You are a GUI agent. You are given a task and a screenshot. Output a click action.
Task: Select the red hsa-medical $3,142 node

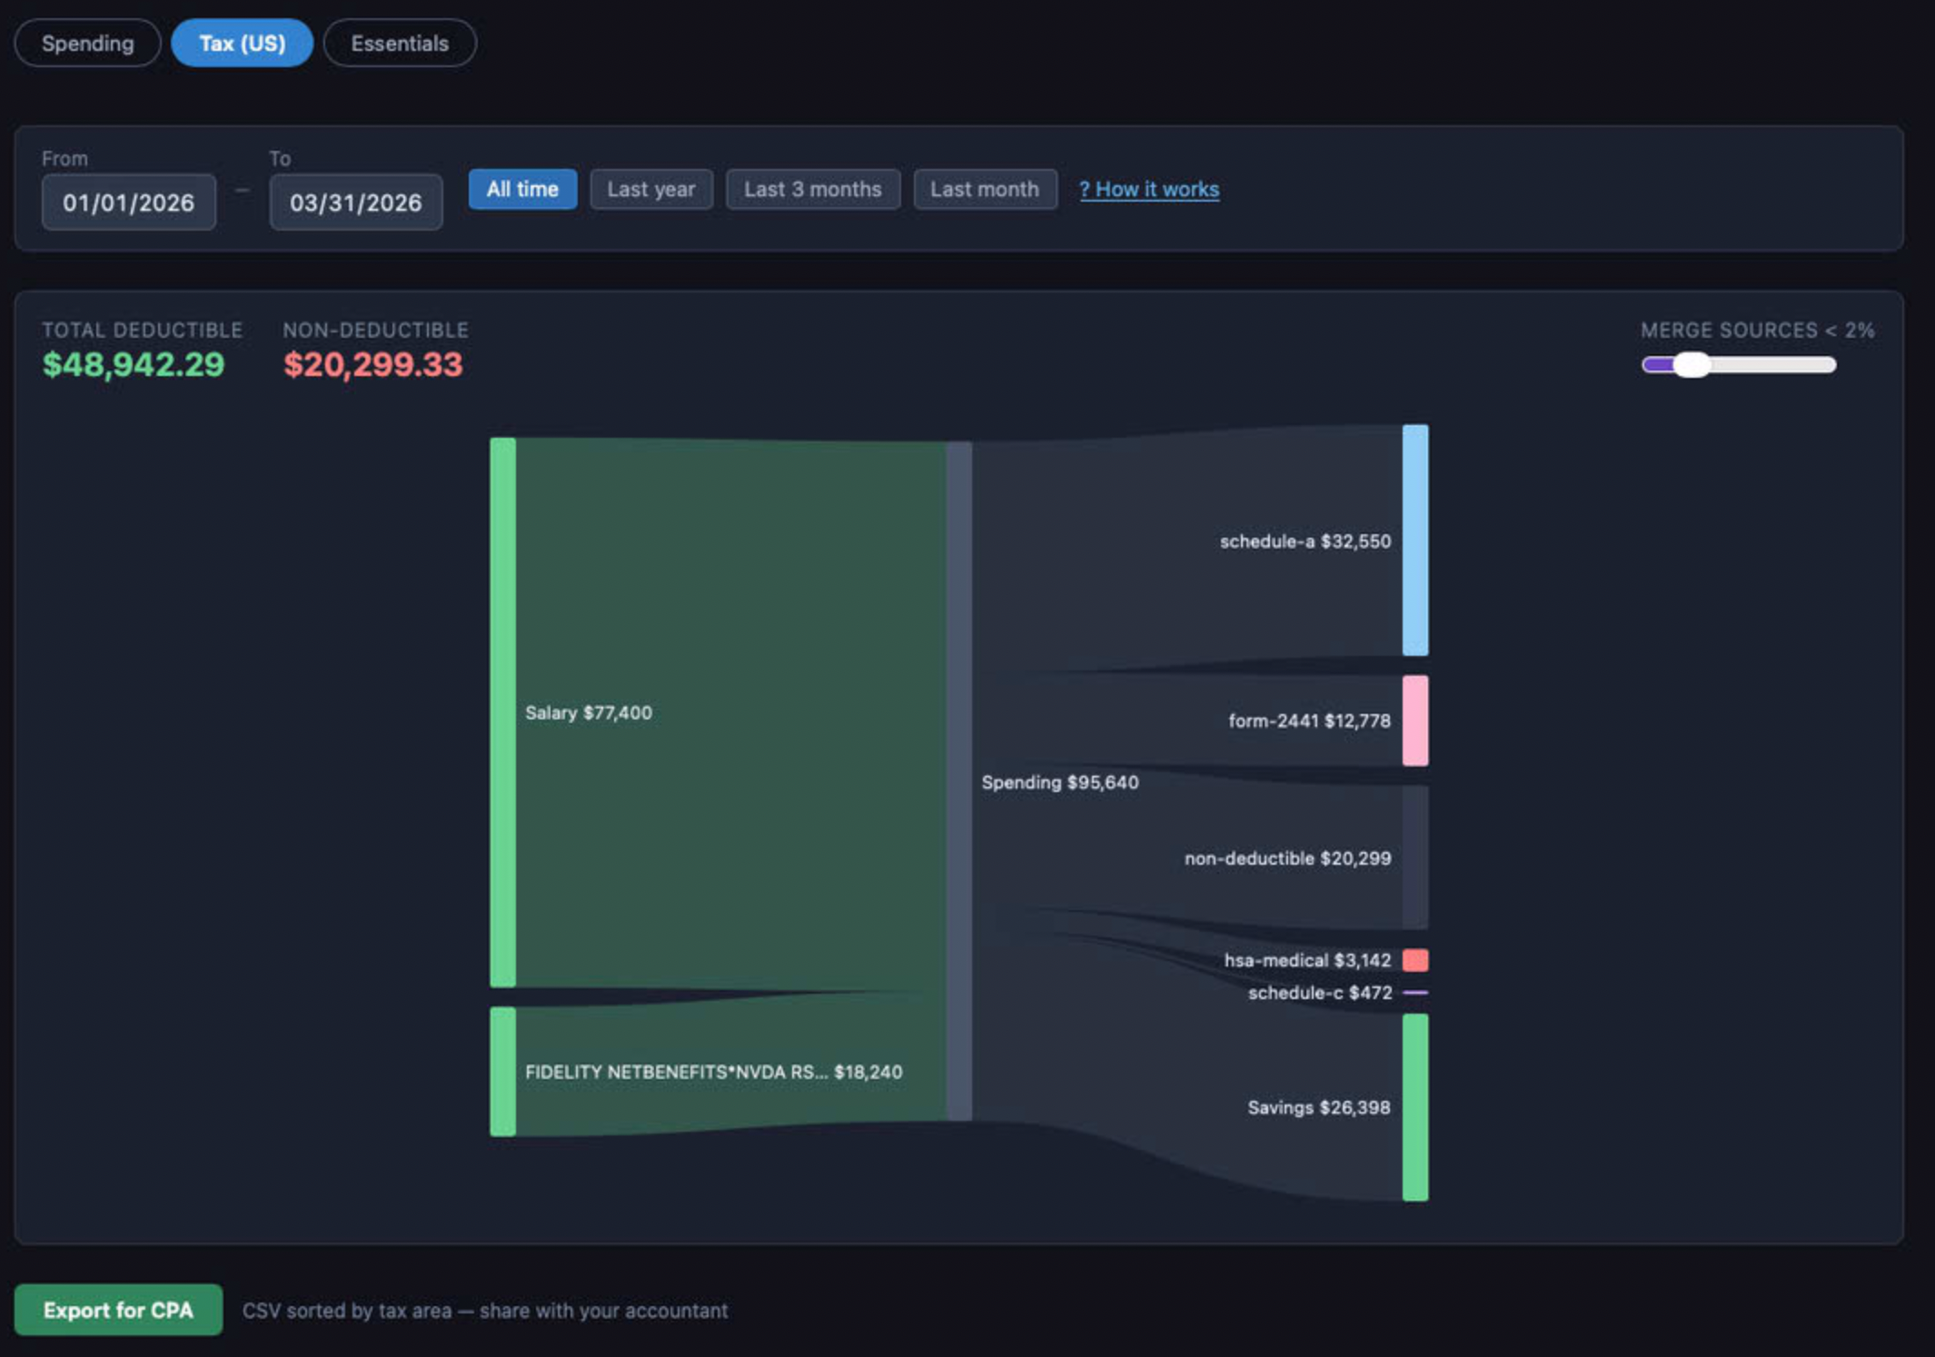click(x=1415, y=960)
